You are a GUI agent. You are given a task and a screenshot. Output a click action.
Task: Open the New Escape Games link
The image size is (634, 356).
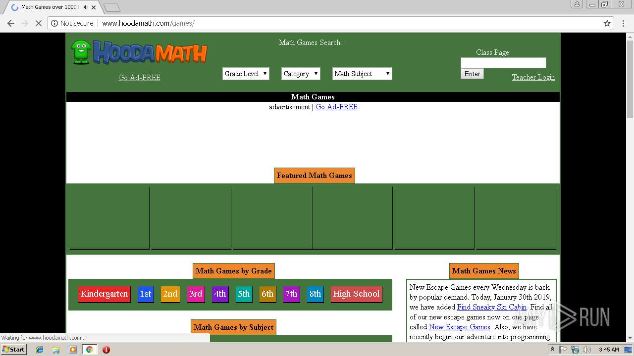(x=460, y=327)
